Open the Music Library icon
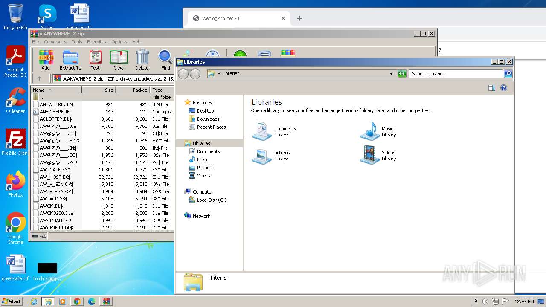 (379, 131)
